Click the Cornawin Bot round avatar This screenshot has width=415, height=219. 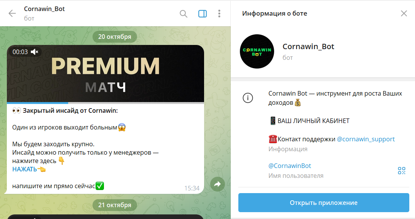click(x=257, y=51)
